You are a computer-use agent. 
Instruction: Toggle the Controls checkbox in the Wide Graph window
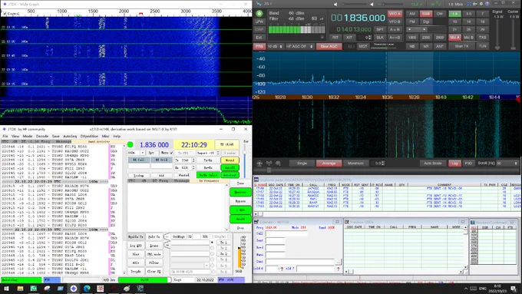click(5, 14)
